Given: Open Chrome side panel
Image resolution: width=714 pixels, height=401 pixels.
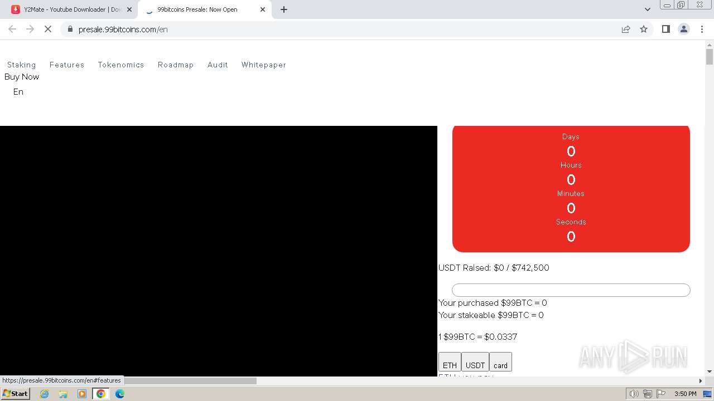Looking at the screenshot, I should [665, 29].
